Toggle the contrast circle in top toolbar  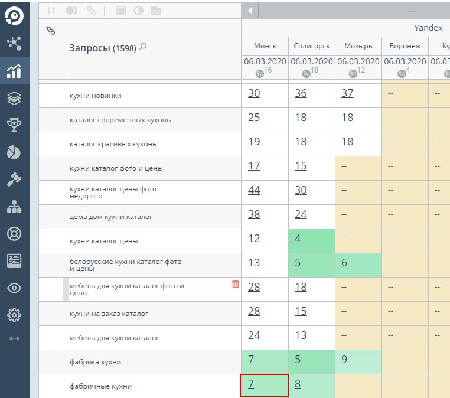pyautogui.click(x=139, y=11)
